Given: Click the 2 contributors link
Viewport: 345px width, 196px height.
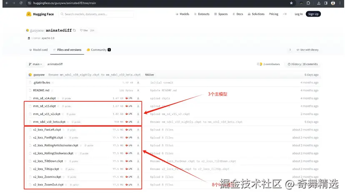Looking at the screenshot, I should click(x=268, y=64).
